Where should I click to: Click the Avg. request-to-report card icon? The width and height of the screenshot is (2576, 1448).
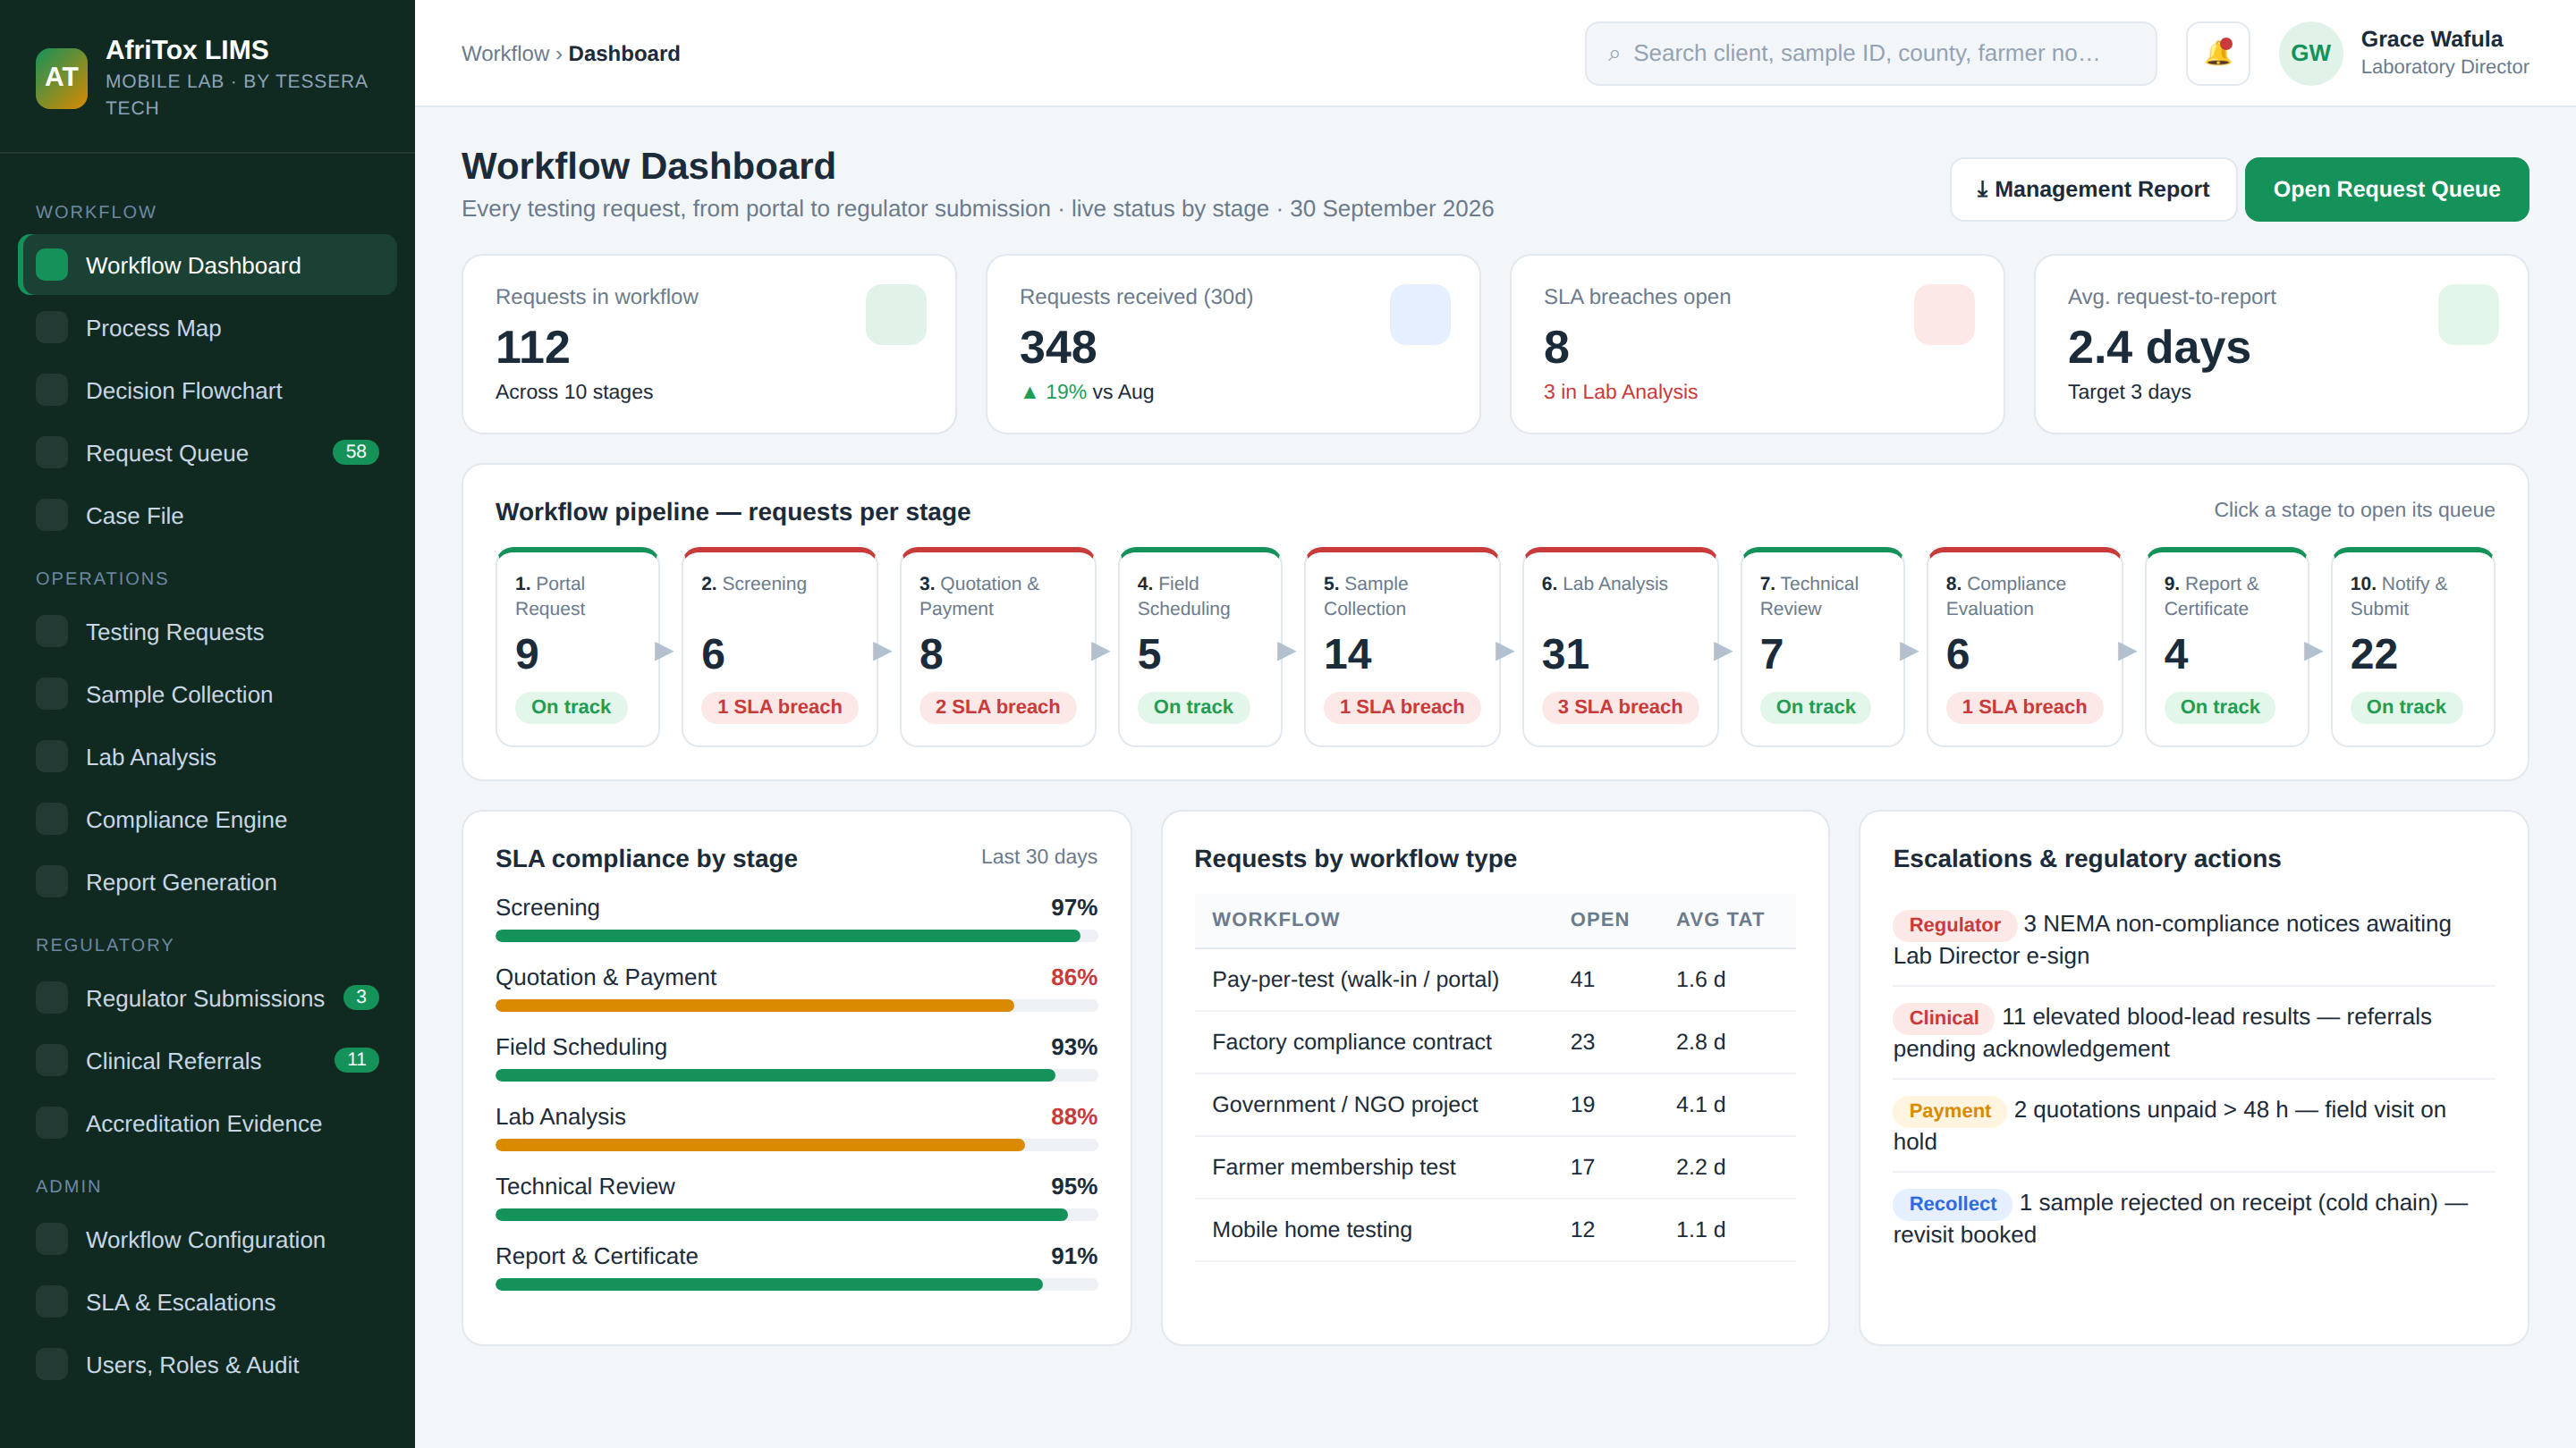pyautogui.click(x=2467, y=315)
